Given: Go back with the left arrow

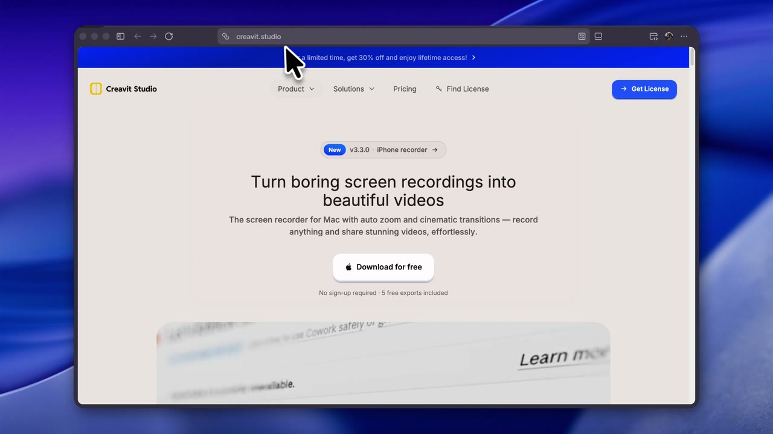Looking at the screenshot, I should point(138,36).
